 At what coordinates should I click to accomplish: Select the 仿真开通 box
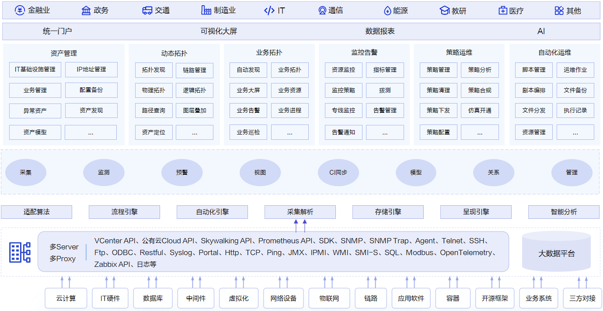480,111
